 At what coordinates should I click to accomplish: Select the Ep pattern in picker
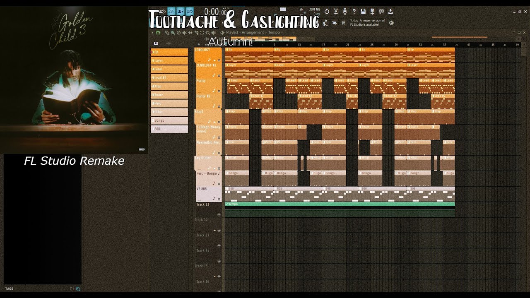169,52
